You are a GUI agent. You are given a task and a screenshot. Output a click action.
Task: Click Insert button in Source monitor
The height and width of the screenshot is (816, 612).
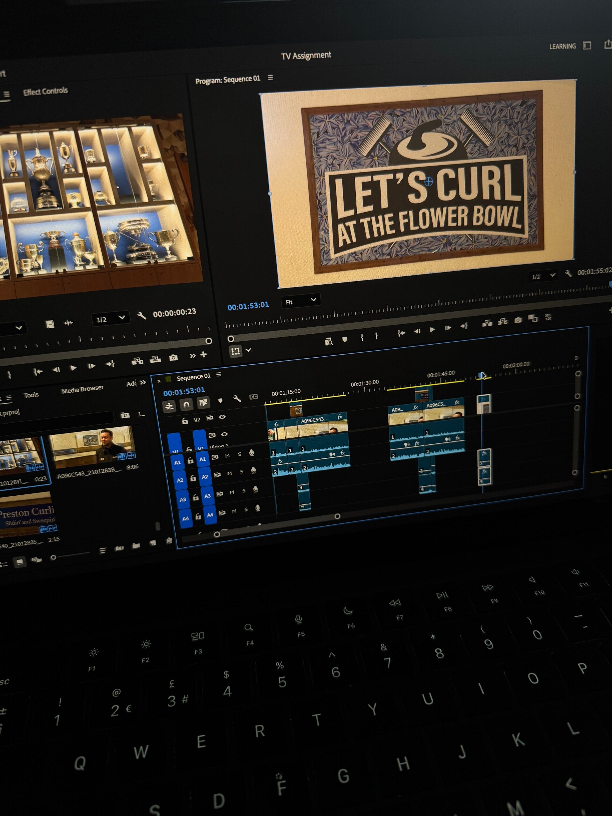coord(137,361)
